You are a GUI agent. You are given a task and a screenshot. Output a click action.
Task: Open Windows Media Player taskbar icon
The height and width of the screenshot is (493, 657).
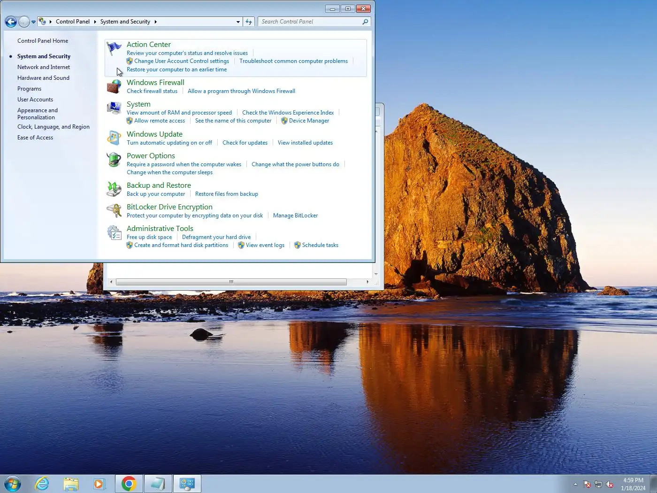99,484
